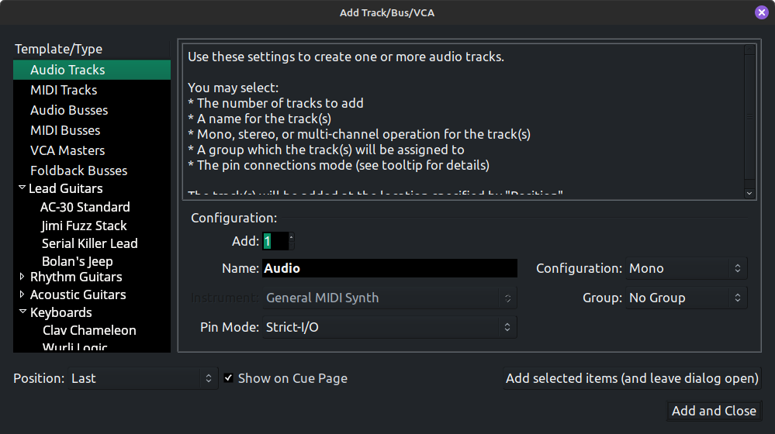Image resolution: width=775 pixels, height=434 pixels.
Task: Click the Add count spinner field
Action: (x=275, y=241)
